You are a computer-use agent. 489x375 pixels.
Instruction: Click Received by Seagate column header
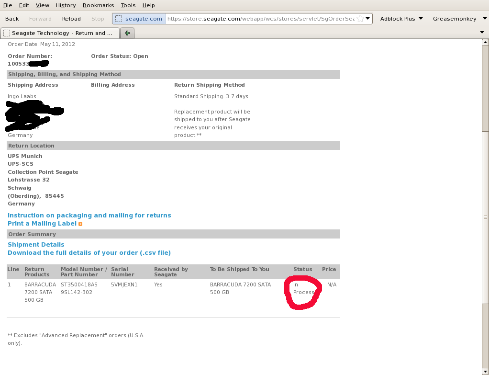pos(171,272)
